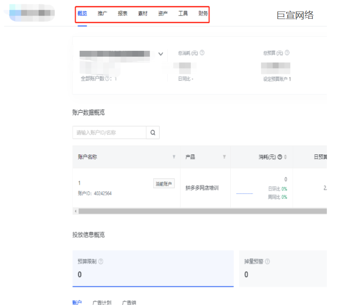Go to the 素材 tab

143,14
